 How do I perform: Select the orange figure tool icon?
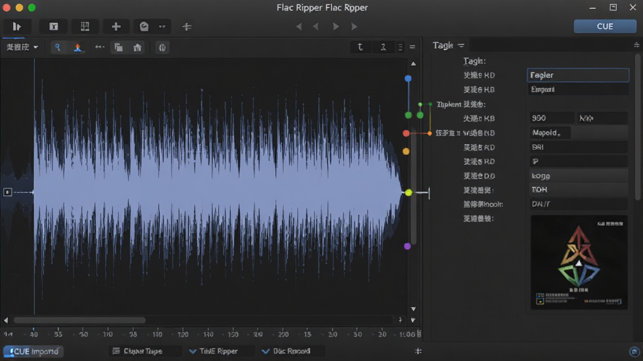coord(77,48)
